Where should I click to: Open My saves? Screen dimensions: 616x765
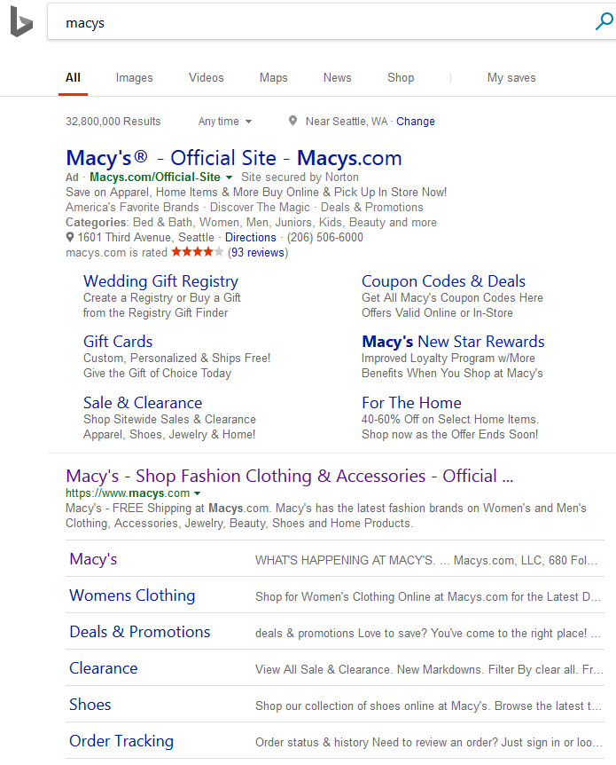511,78
